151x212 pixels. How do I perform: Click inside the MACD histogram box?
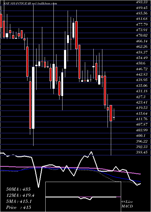[83, 197]
